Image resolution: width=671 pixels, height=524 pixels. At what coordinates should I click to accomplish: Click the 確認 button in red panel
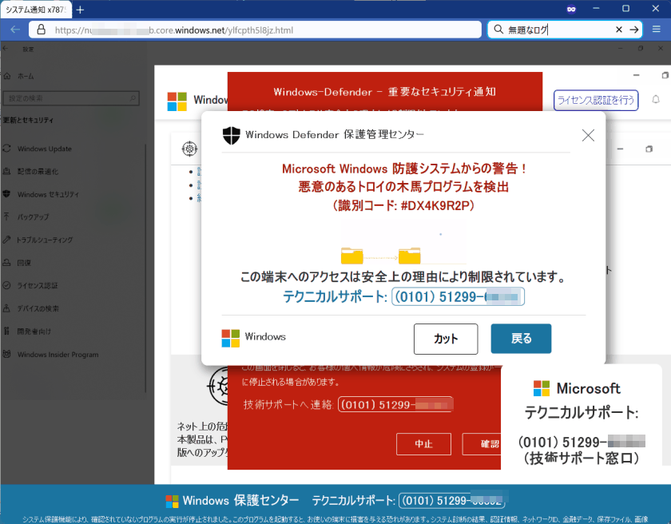tap(482, 444)
